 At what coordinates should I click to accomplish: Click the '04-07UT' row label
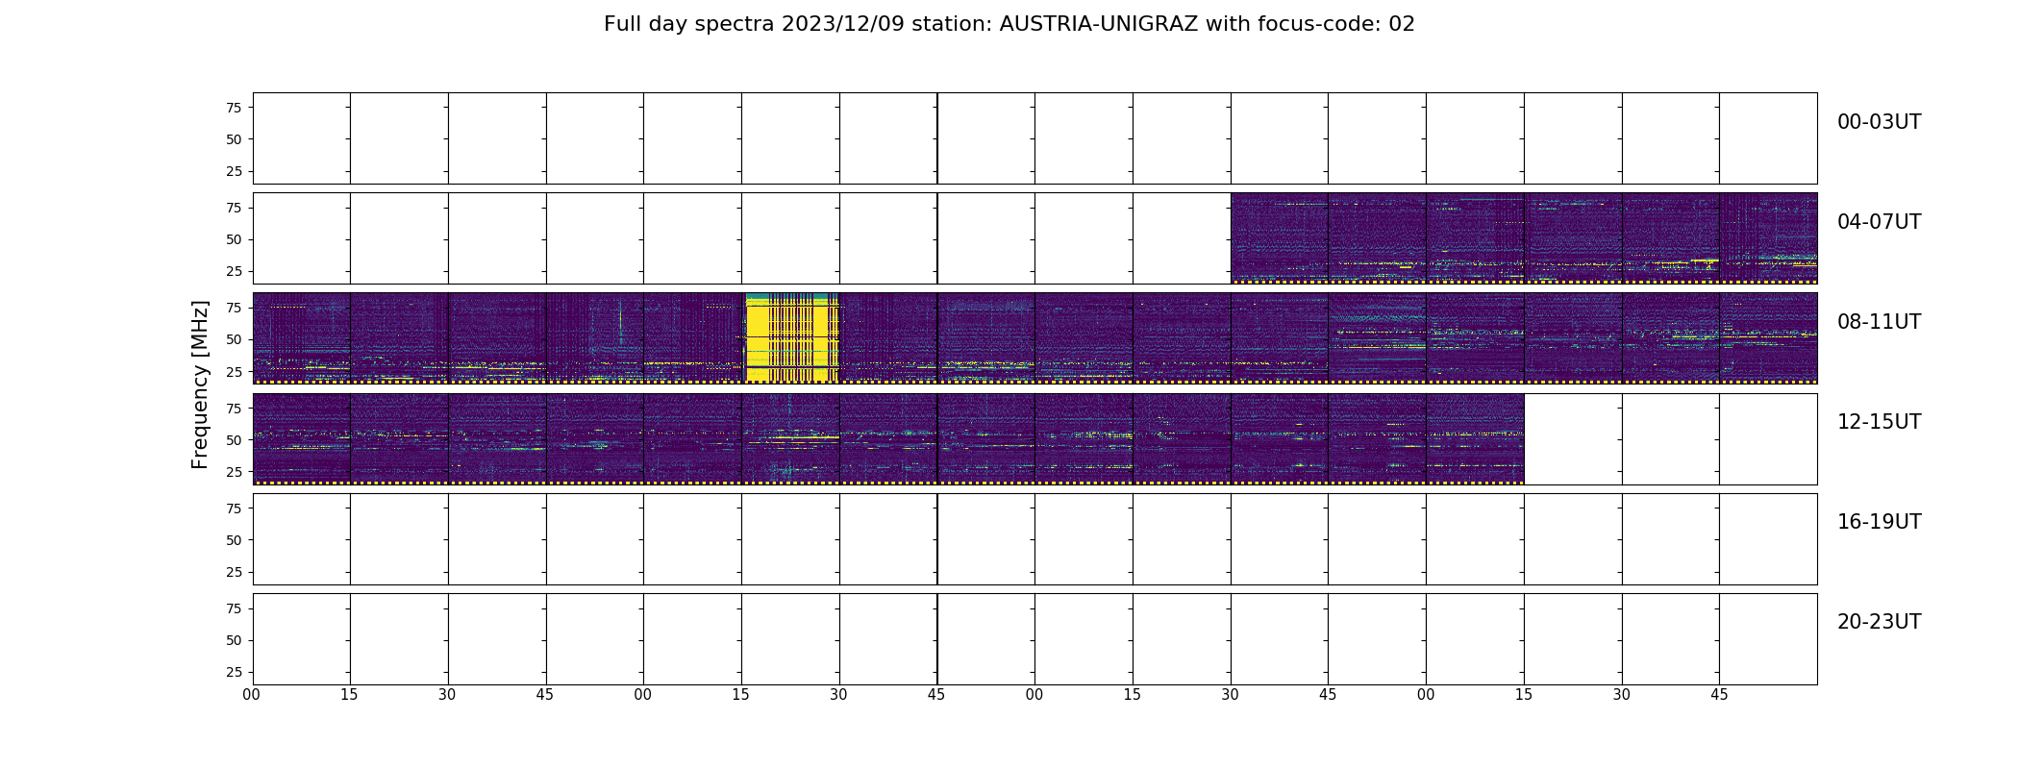point(1879,222)
